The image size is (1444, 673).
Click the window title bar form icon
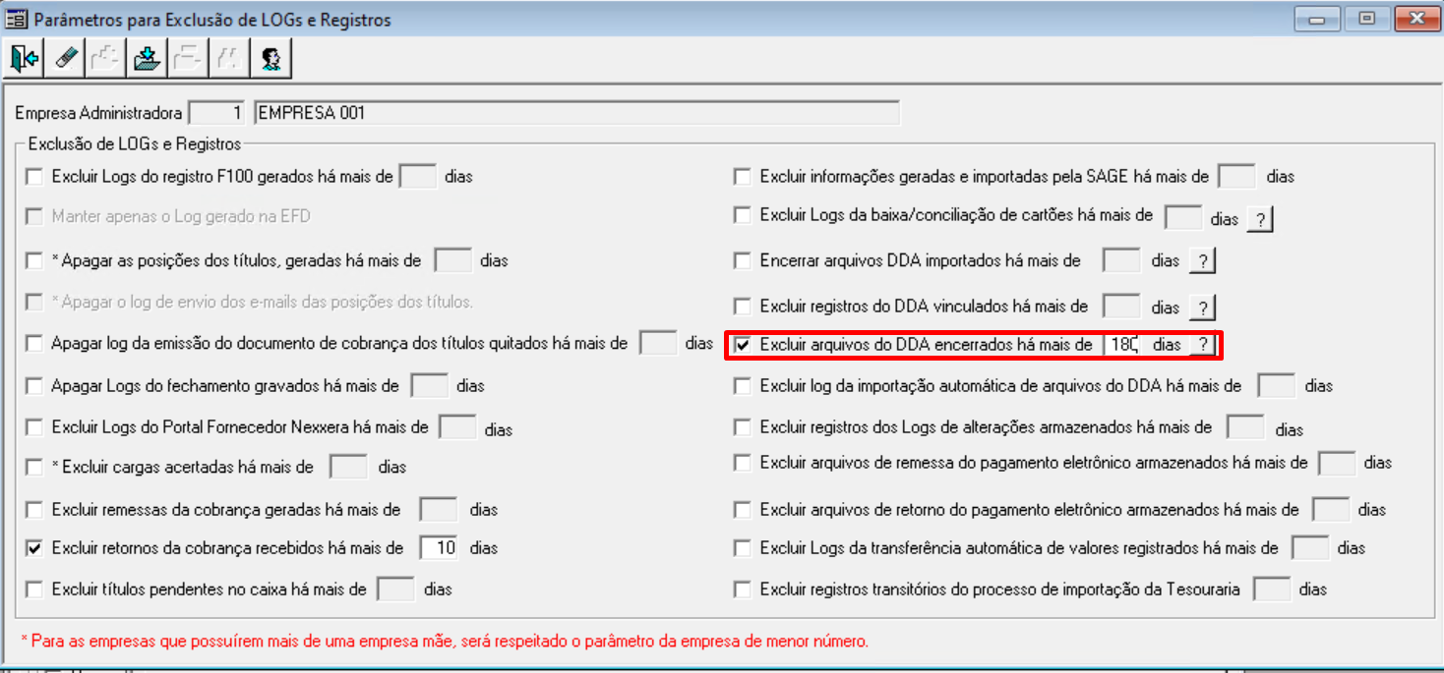point(17,19)
